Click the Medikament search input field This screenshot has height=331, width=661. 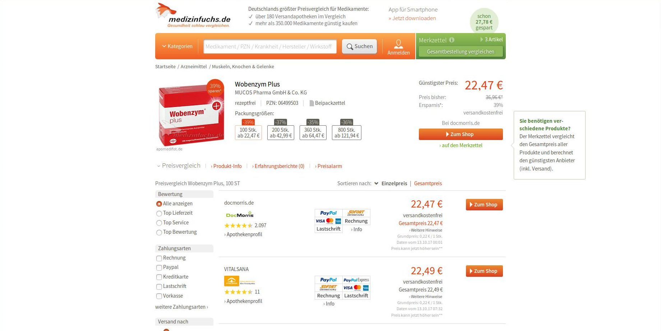(x=270, y=47)
